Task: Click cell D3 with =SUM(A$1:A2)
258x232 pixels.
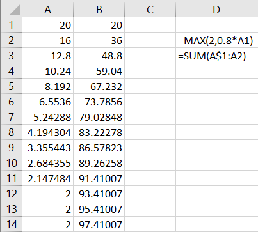Action: tap(217, 56)
